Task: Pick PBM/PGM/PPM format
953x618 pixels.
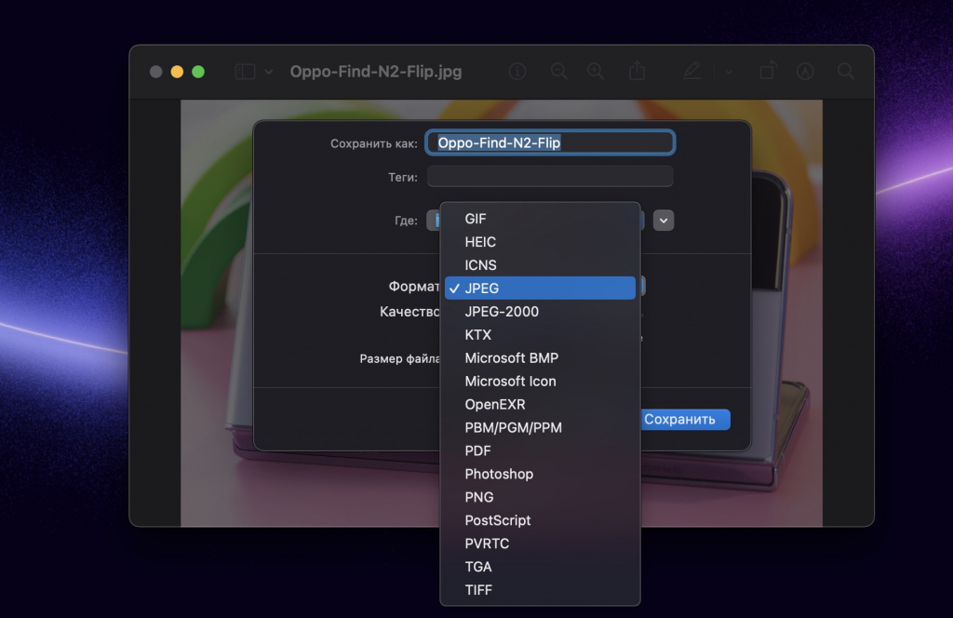Action: pyautogui.click(x=541, y=428)
